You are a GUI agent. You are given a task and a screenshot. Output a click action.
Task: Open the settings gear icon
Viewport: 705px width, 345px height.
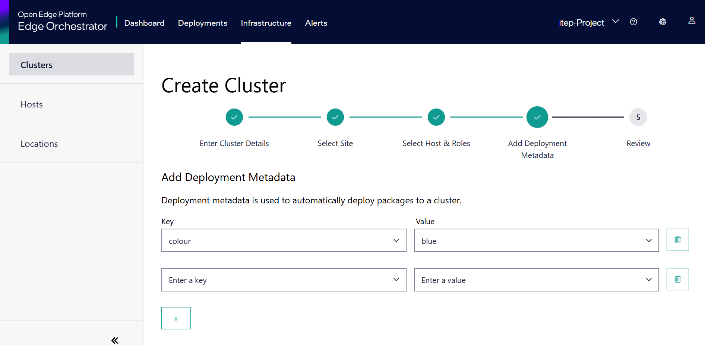663,22
